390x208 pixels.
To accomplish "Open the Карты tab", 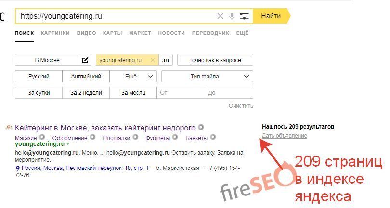I will pos(112,33).
